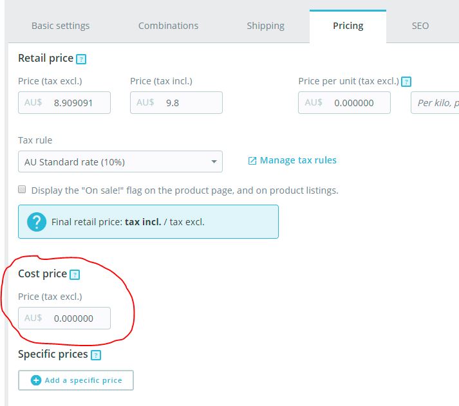This screenshot has height=406, width=459.
Task: Go to the Shipping tab
Action: tap(265, 26)
